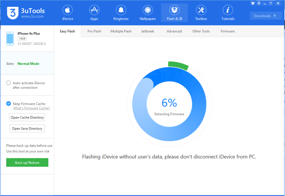This screenshot has height=196, width=285.
Task: Open settings via the gear icon
Action: [x=259, y=3]
